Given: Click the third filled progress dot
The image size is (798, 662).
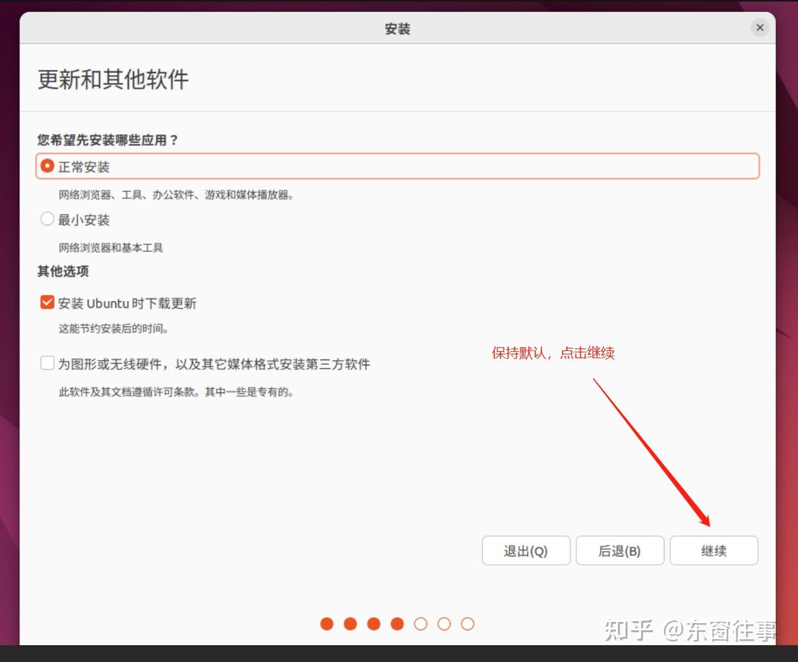Looking at the screenshot, I should click(373, 623).
